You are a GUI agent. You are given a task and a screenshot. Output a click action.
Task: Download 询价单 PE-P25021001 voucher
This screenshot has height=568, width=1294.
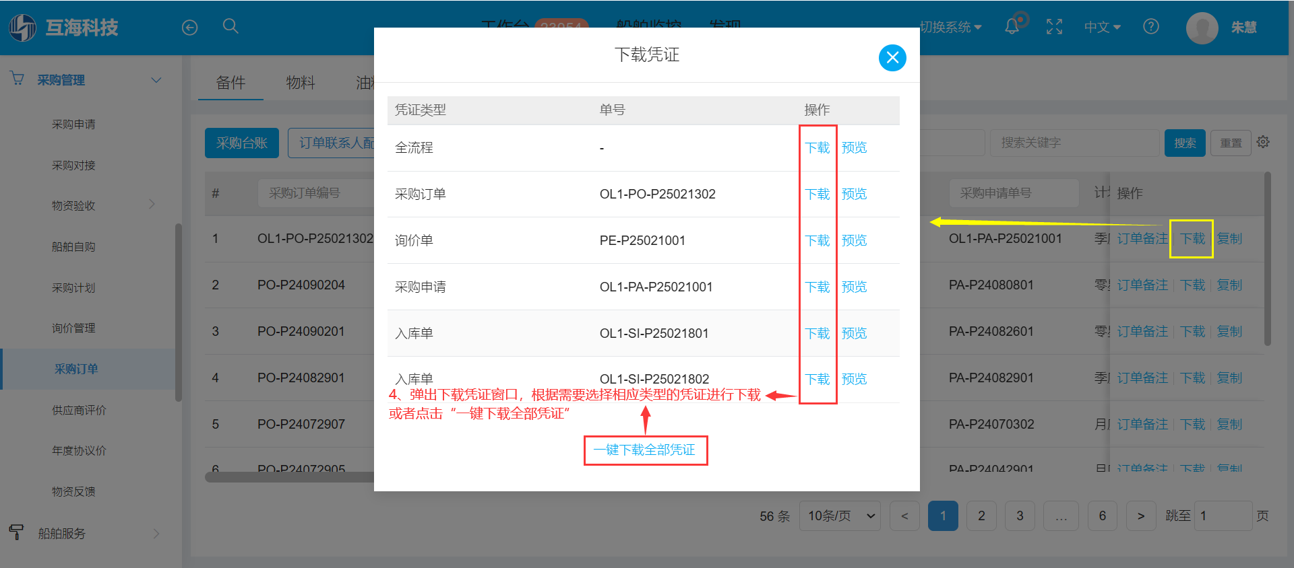(818, 240)
